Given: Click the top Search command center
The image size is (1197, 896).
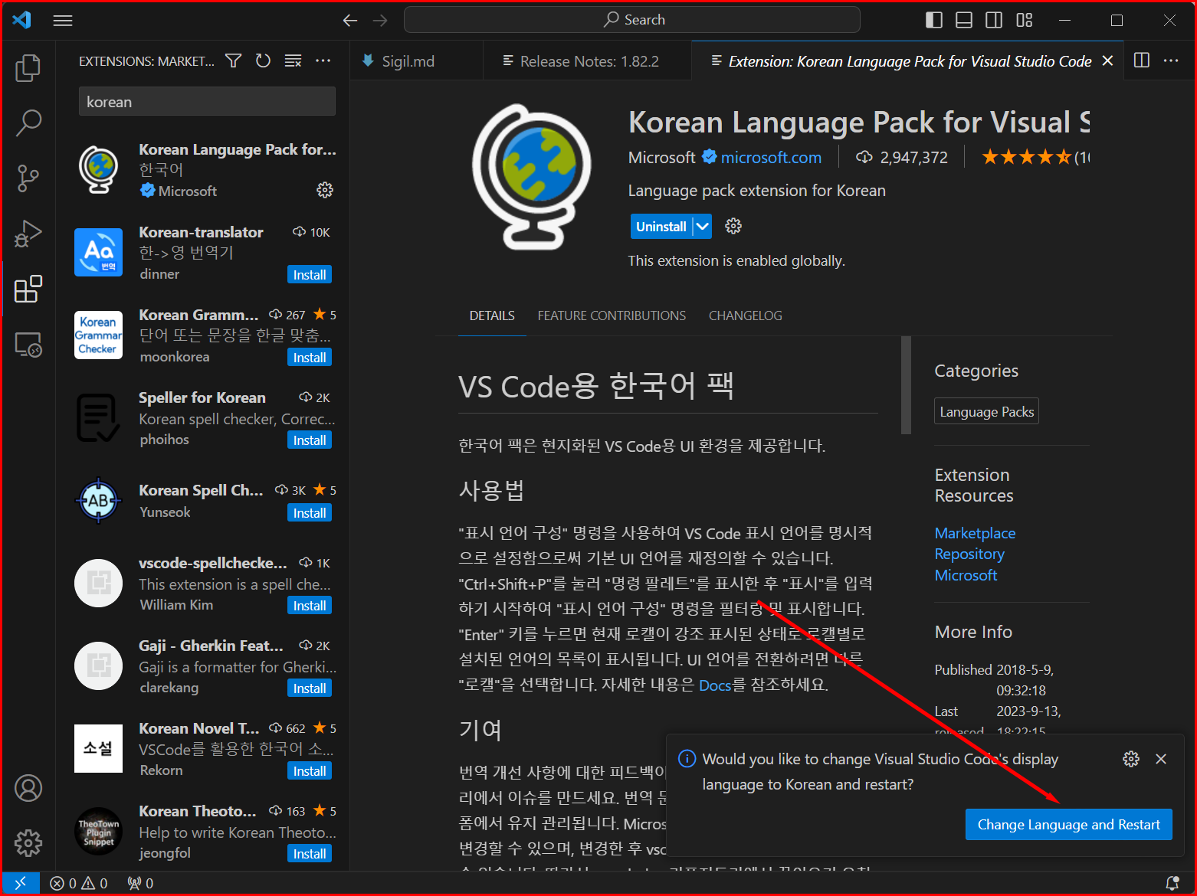Looking at the screenshot, I should (631, 20).
